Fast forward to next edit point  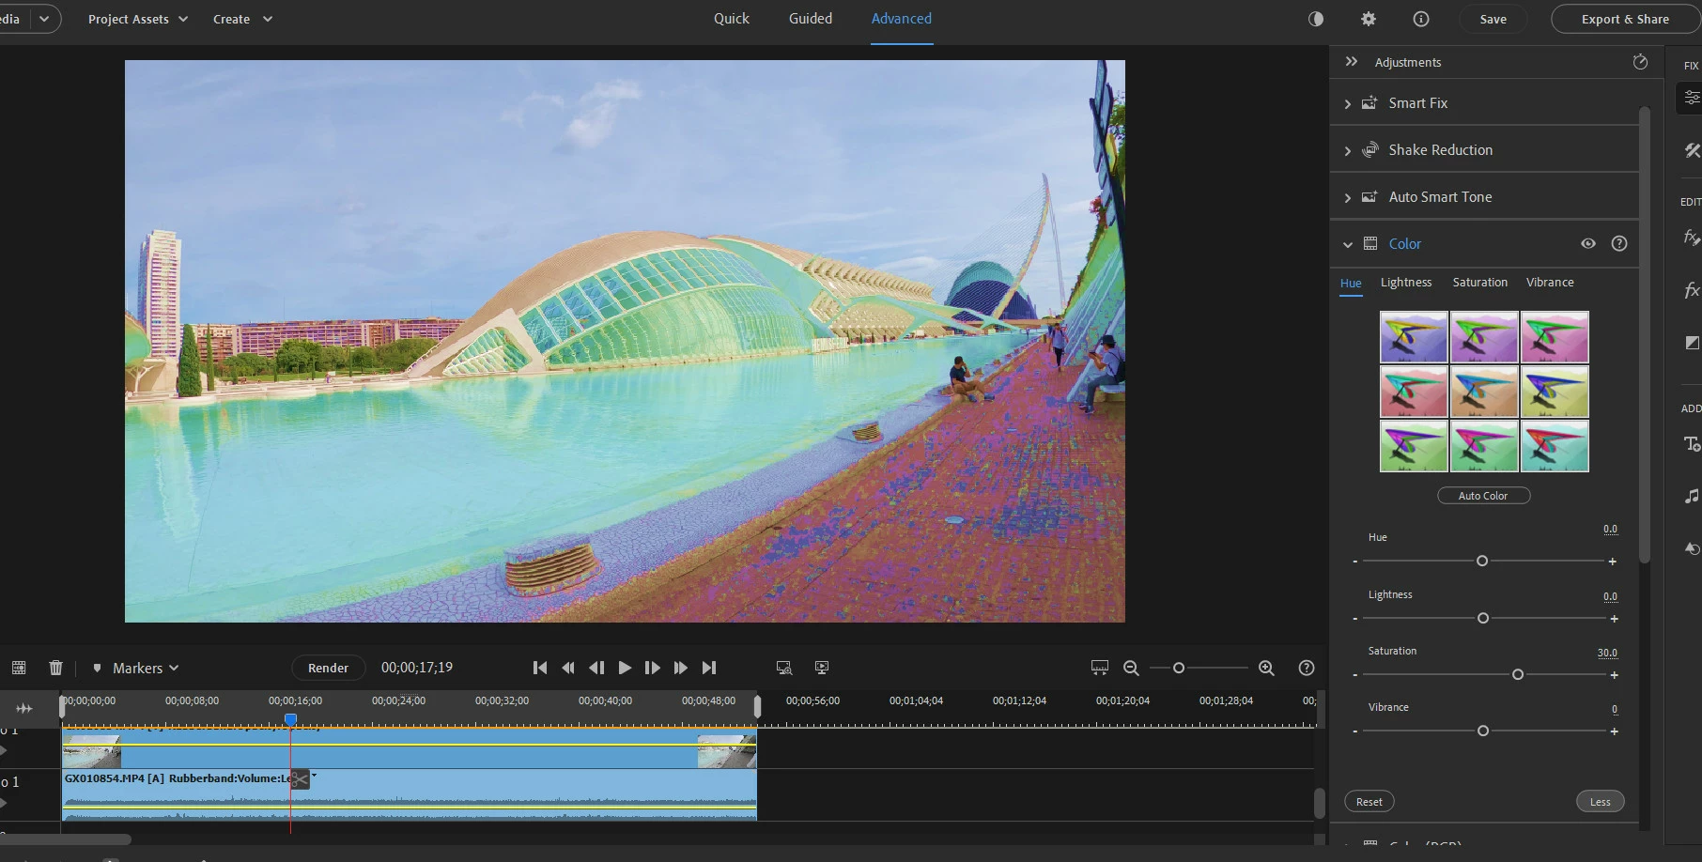pyautogui.click(x=681, y=668)
